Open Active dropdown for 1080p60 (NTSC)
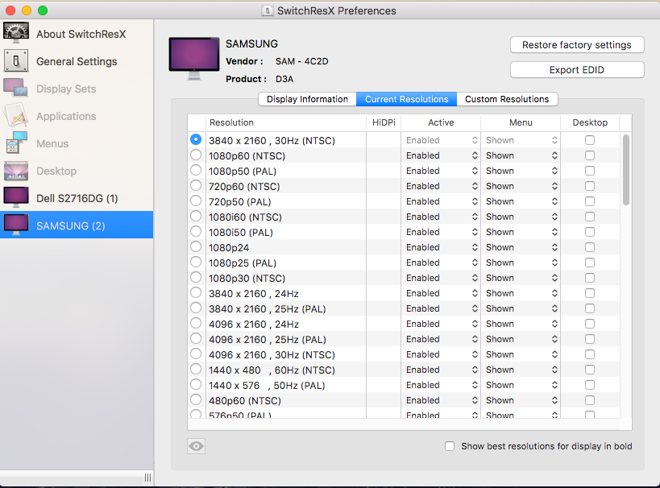Image resolution: width=660 pixels, height=488 pixels. click(442, 155)
